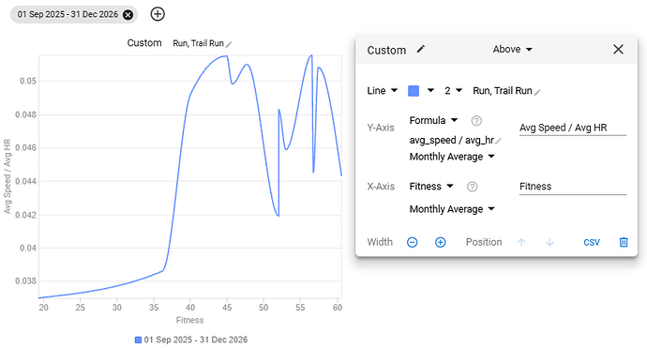This screenshot has width=647, height=348.
Task: Edit the Avg Speed / Avg HR label field
Action: click(x=573, y=128)
